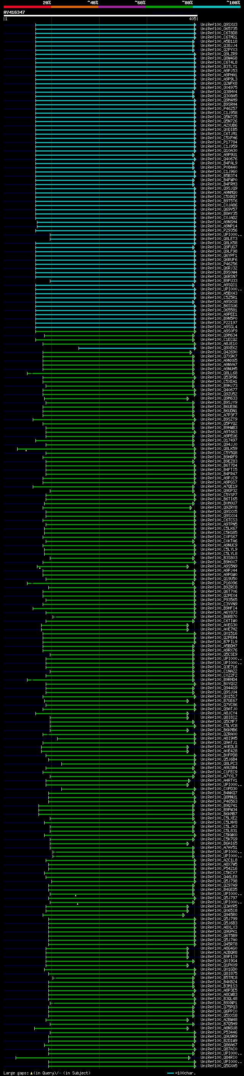Select label UniRef100_Q8LL68

219,373
